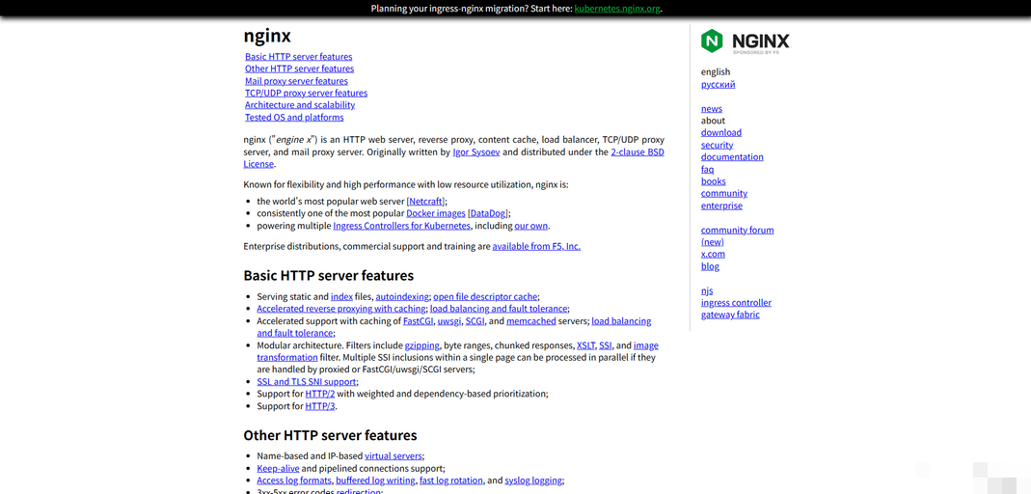
Task: Open syslog logging link
Action: (533, 480)
